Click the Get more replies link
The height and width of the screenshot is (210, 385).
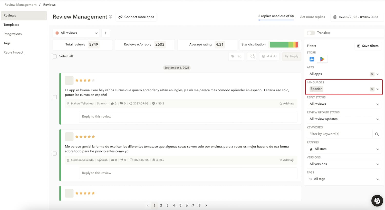(312, 17)
